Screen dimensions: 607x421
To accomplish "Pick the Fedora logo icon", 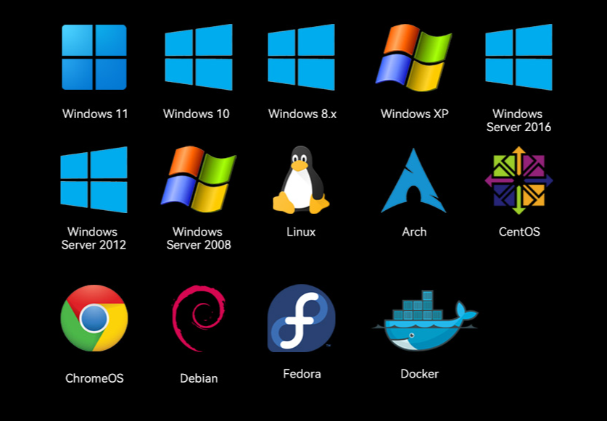I will (301, 318).
